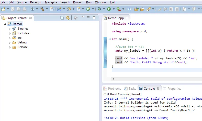The image size is (202, 121).
Task: Click the Save disk icon
Action: tap(13, 9)
